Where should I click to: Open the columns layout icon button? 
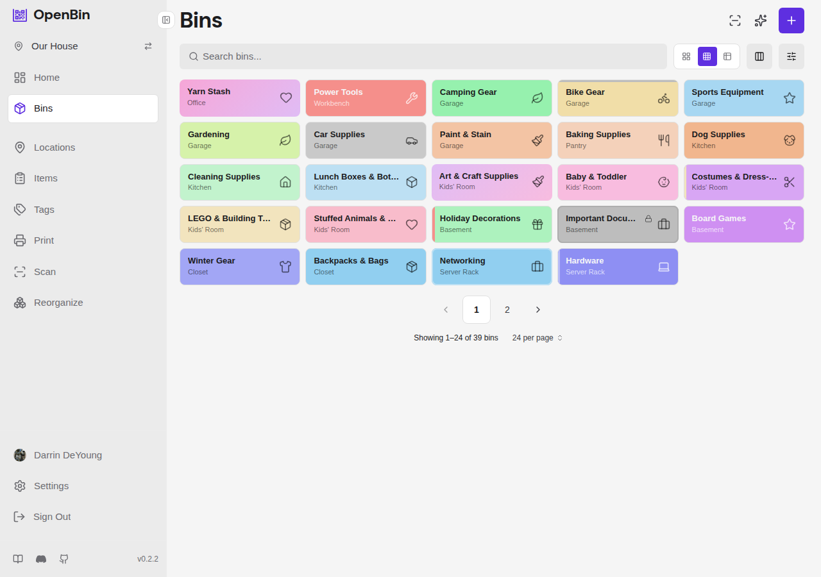759,56
